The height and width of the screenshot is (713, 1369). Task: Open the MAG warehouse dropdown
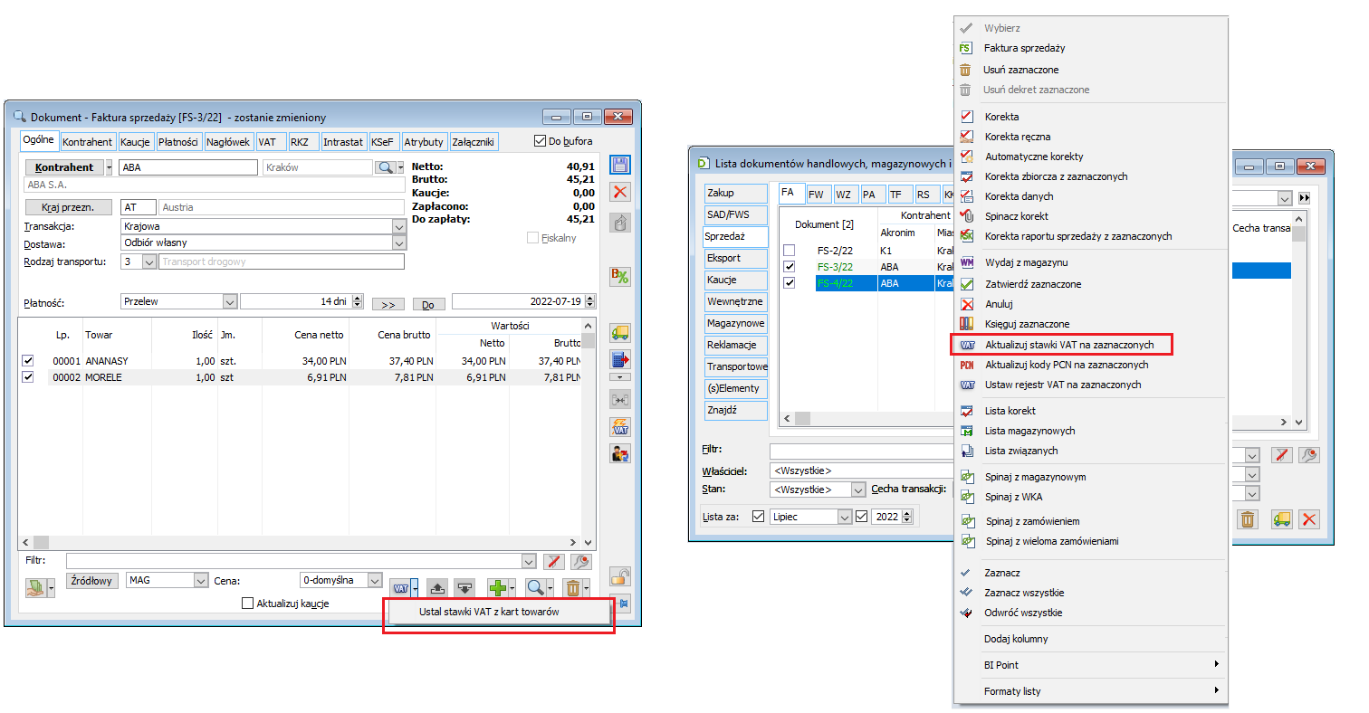pyautogui.click(x=201, y=580)
